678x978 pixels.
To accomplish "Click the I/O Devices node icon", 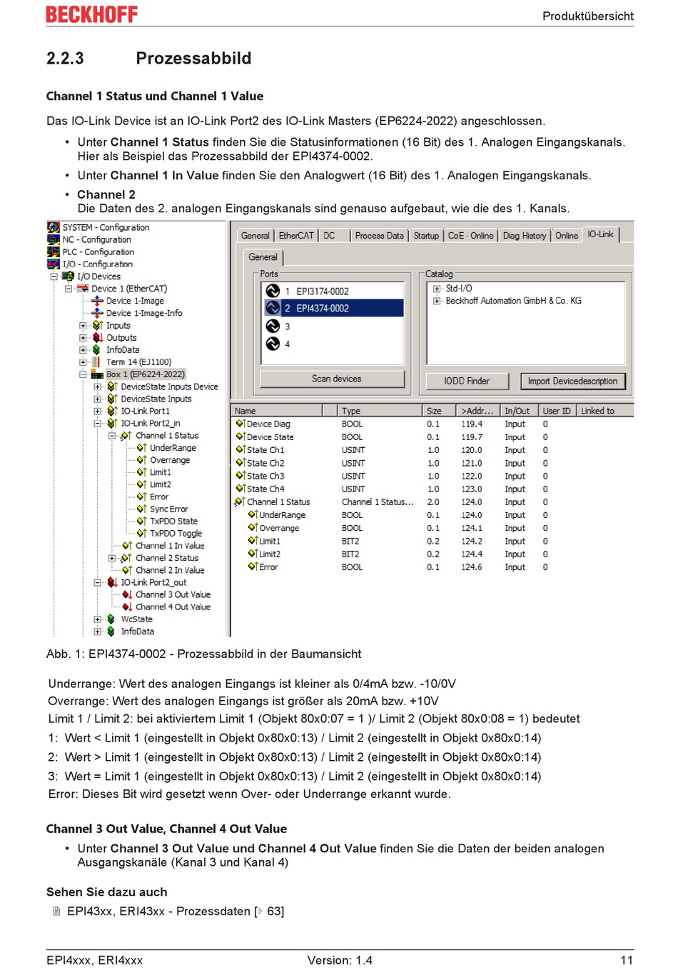I will [x=68, y=276].
